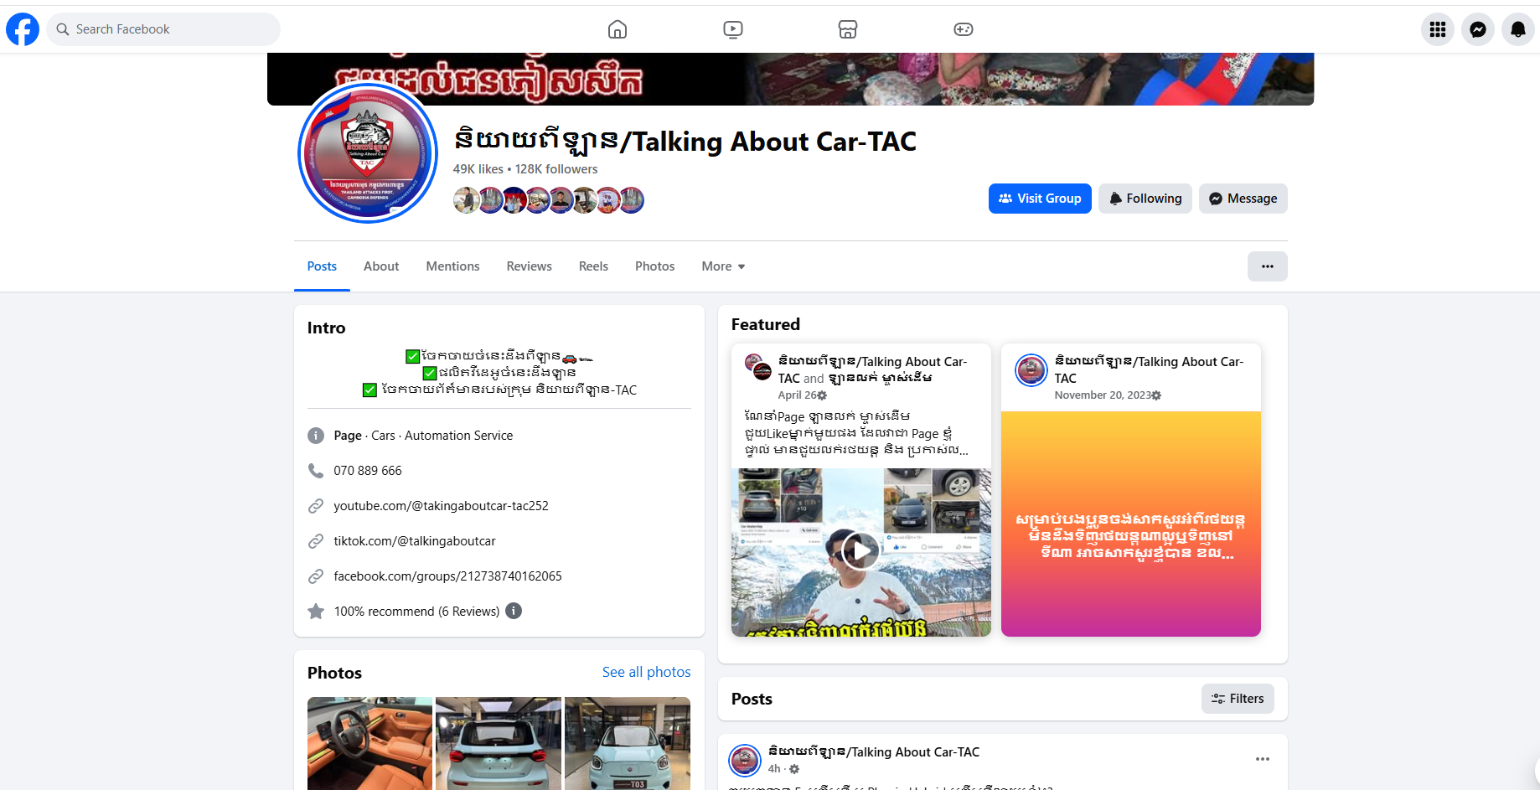Viewport: 1540px width, 790px height.
Task: Click the Message button
Action: [x=1243, y=199]
